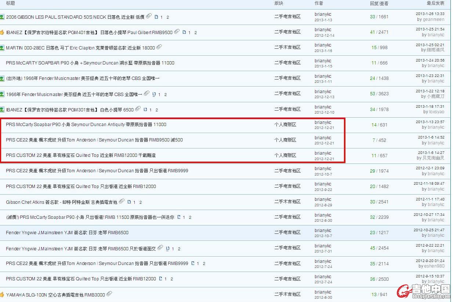This screenshot has height=302, width=453.
Task: Go to page 1 of the IBANEZ PGM301 thread
Action: point(151,110)
